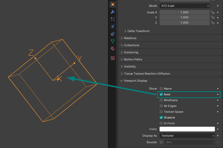Image resolution: width=223 pixels, height=148 pixels.
Task: Click the Scale X value field
Action: (184, 12)
